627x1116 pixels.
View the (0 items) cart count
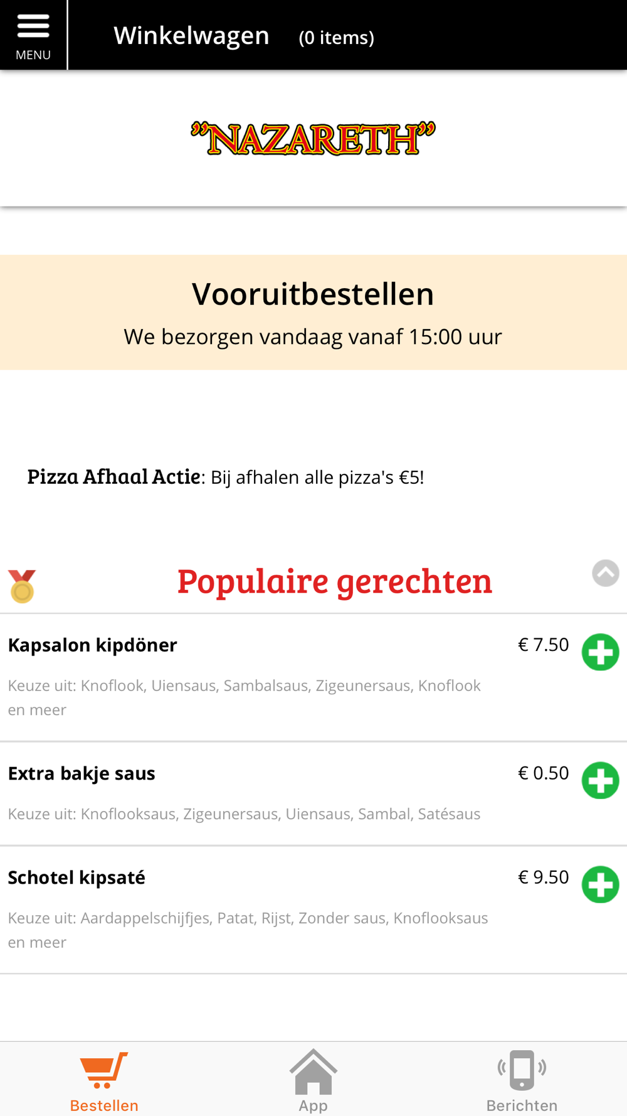coord(337,38)
